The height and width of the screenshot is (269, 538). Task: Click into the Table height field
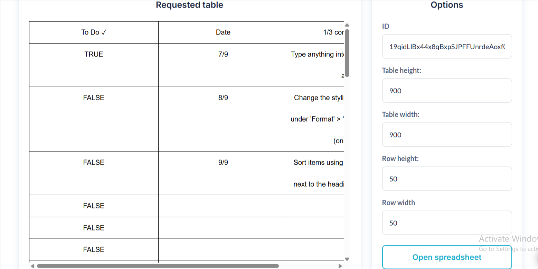pyautogui.click(x=447, y=91)
